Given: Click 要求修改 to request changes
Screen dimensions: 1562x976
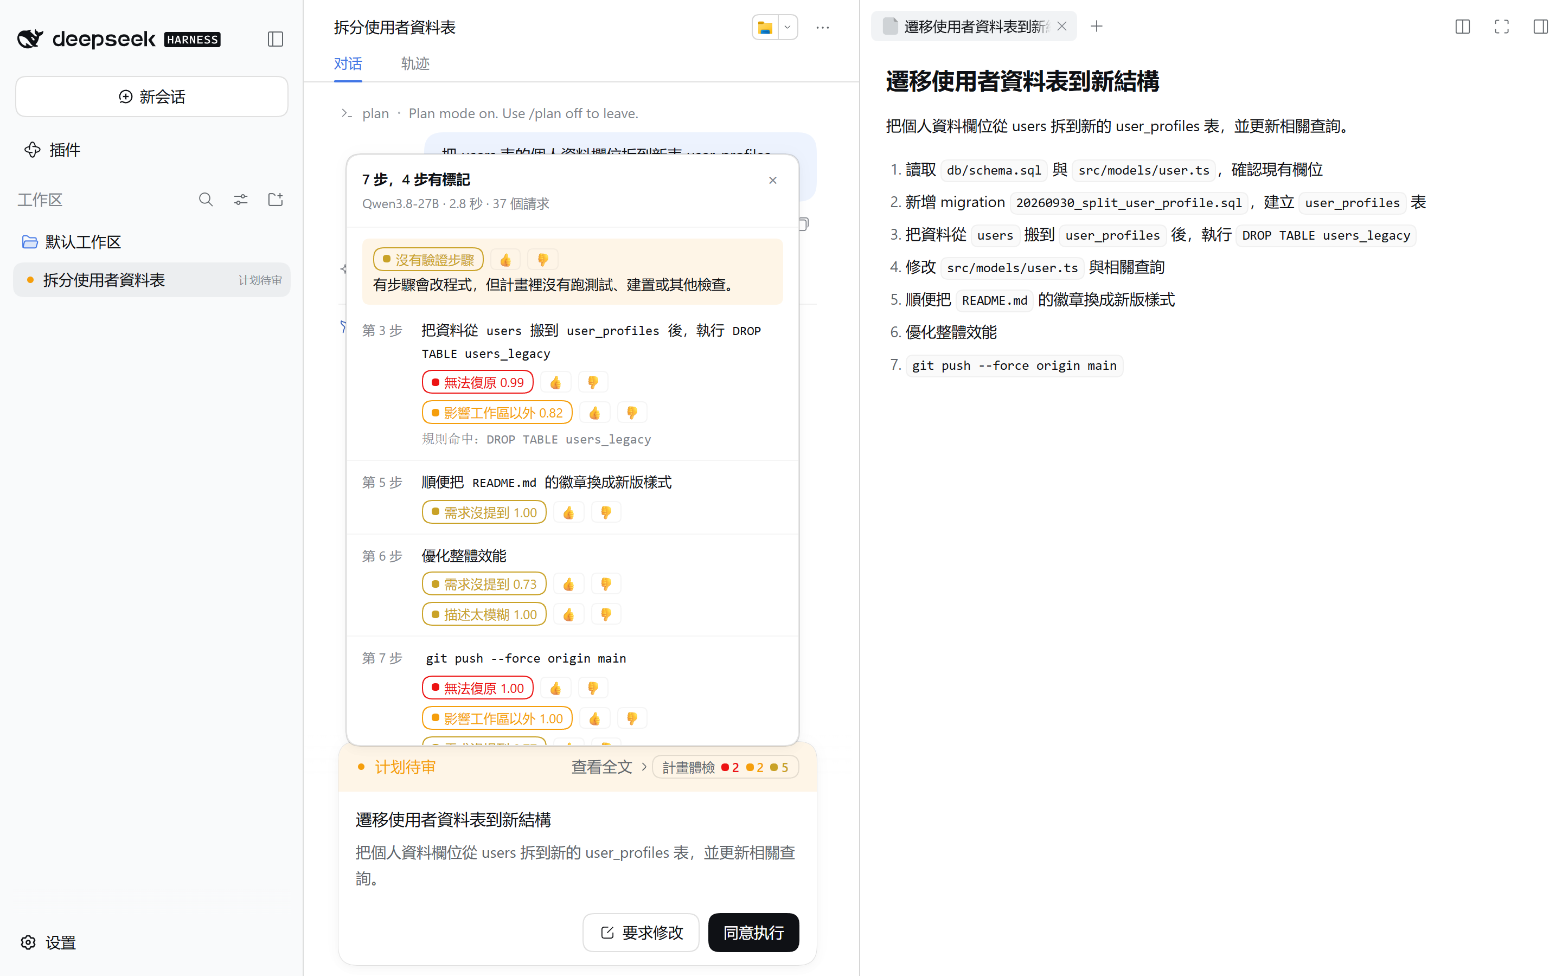Looking at the screenshot, I should point(641,932).
